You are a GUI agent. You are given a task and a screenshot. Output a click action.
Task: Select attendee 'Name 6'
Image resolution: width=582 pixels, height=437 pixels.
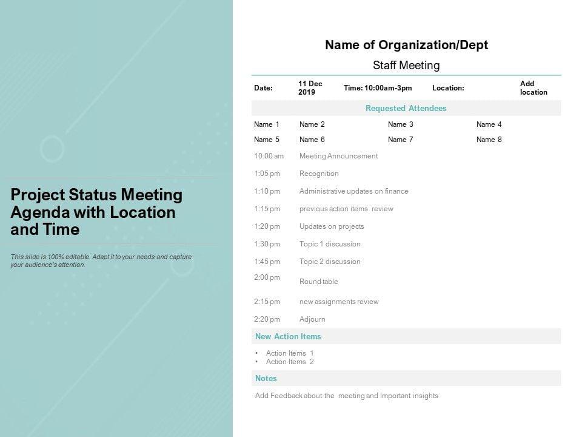click(x=312, y=140)
